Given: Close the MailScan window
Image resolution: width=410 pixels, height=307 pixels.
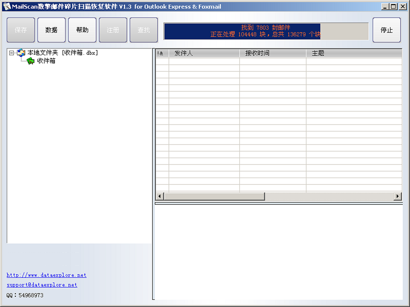Looking at the screenshot, I should pyautogui.click(x=403, y=7).
